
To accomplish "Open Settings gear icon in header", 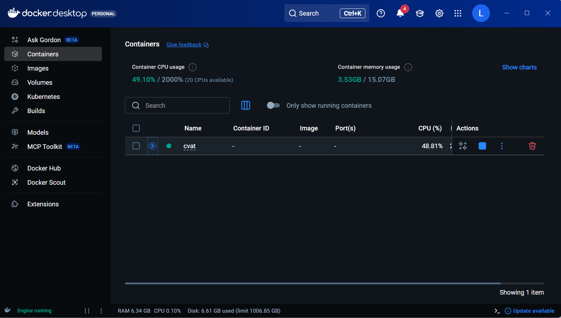I will click(x=439, y=13).
